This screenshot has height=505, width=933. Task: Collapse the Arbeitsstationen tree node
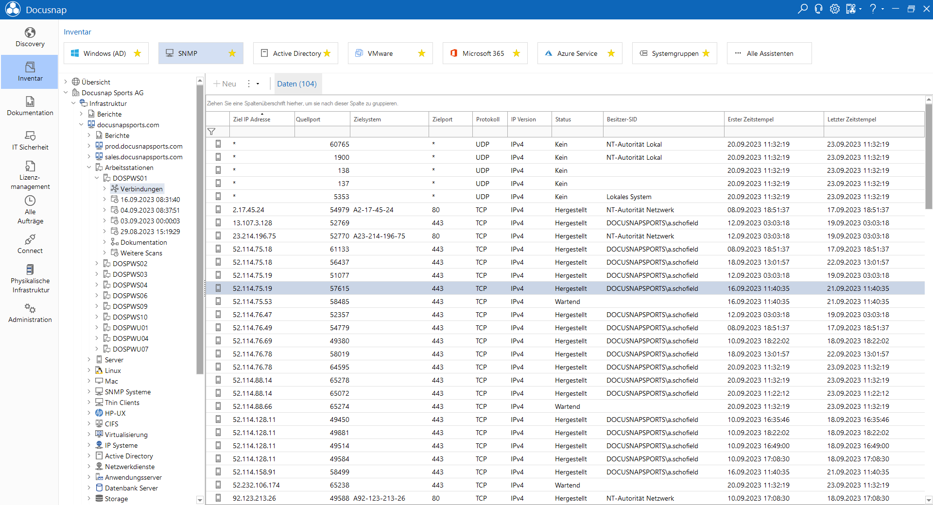89,168
